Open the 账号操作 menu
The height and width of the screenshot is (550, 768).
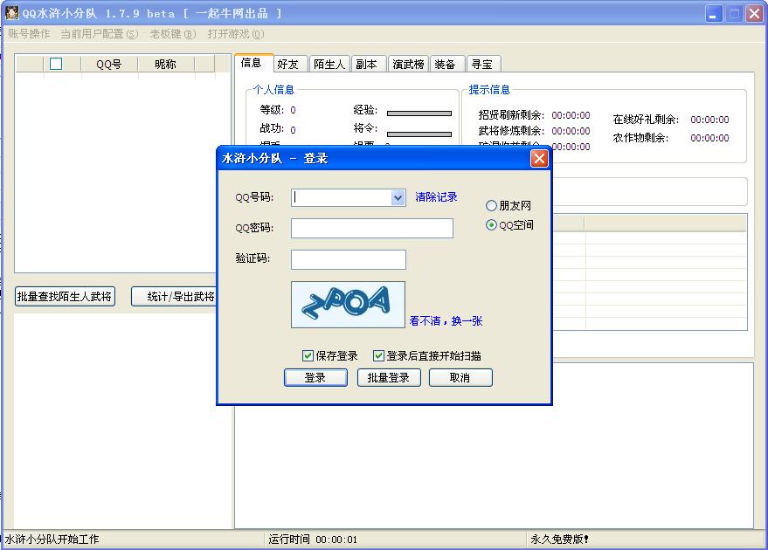pyautogui.click(x=30, y=34)
